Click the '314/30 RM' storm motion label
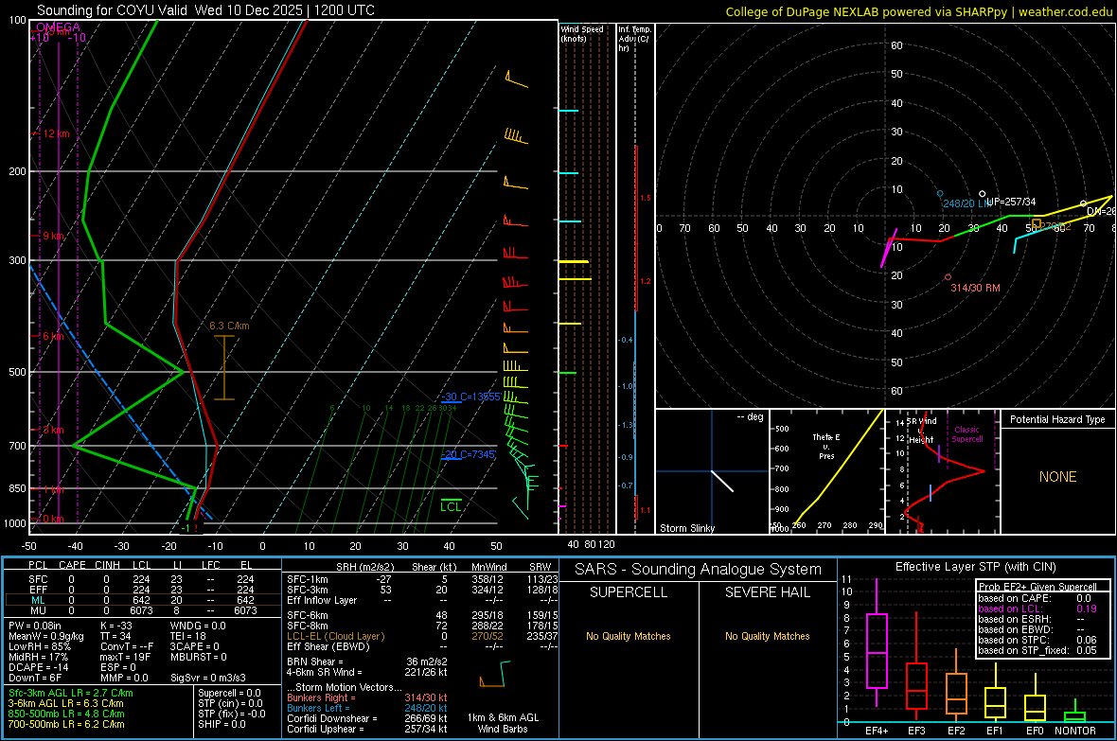This screenshot has height=741, width=1117. (x=975, y=288)
